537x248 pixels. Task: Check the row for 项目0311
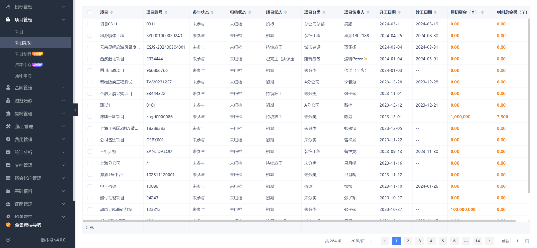pyautogui.click(x=90, y=24)
